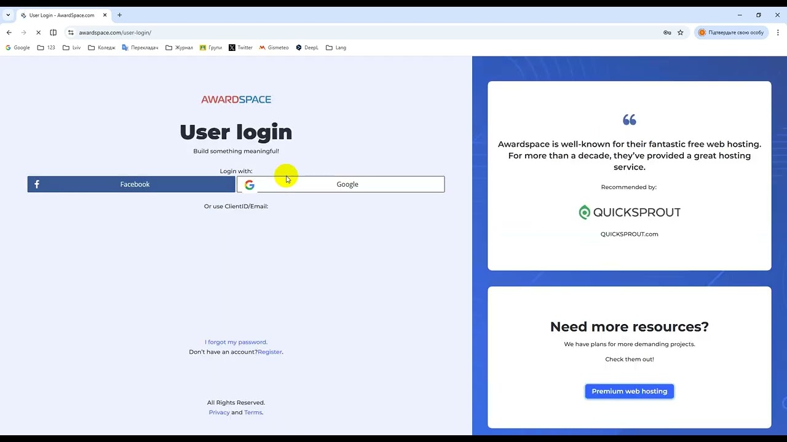This screenshot has width=787, height=442.
Task: Click the Need more resources? heading
Action: (x=629, y=327)
